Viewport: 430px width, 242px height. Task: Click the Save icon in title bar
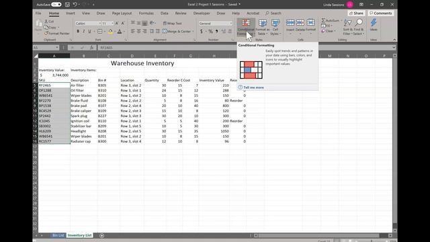coord(67,5)
